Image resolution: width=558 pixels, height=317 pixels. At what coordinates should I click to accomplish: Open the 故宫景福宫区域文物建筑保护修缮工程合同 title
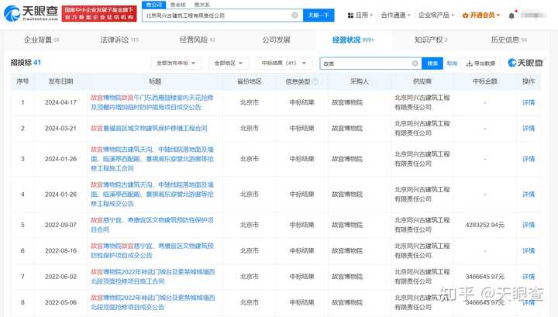pyautogui.click(x=149, y=128)
